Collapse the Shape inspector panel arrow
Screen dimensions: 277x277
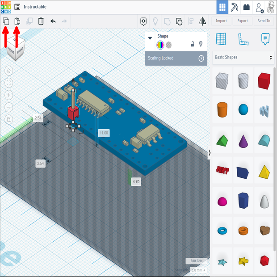pos(150,38)
